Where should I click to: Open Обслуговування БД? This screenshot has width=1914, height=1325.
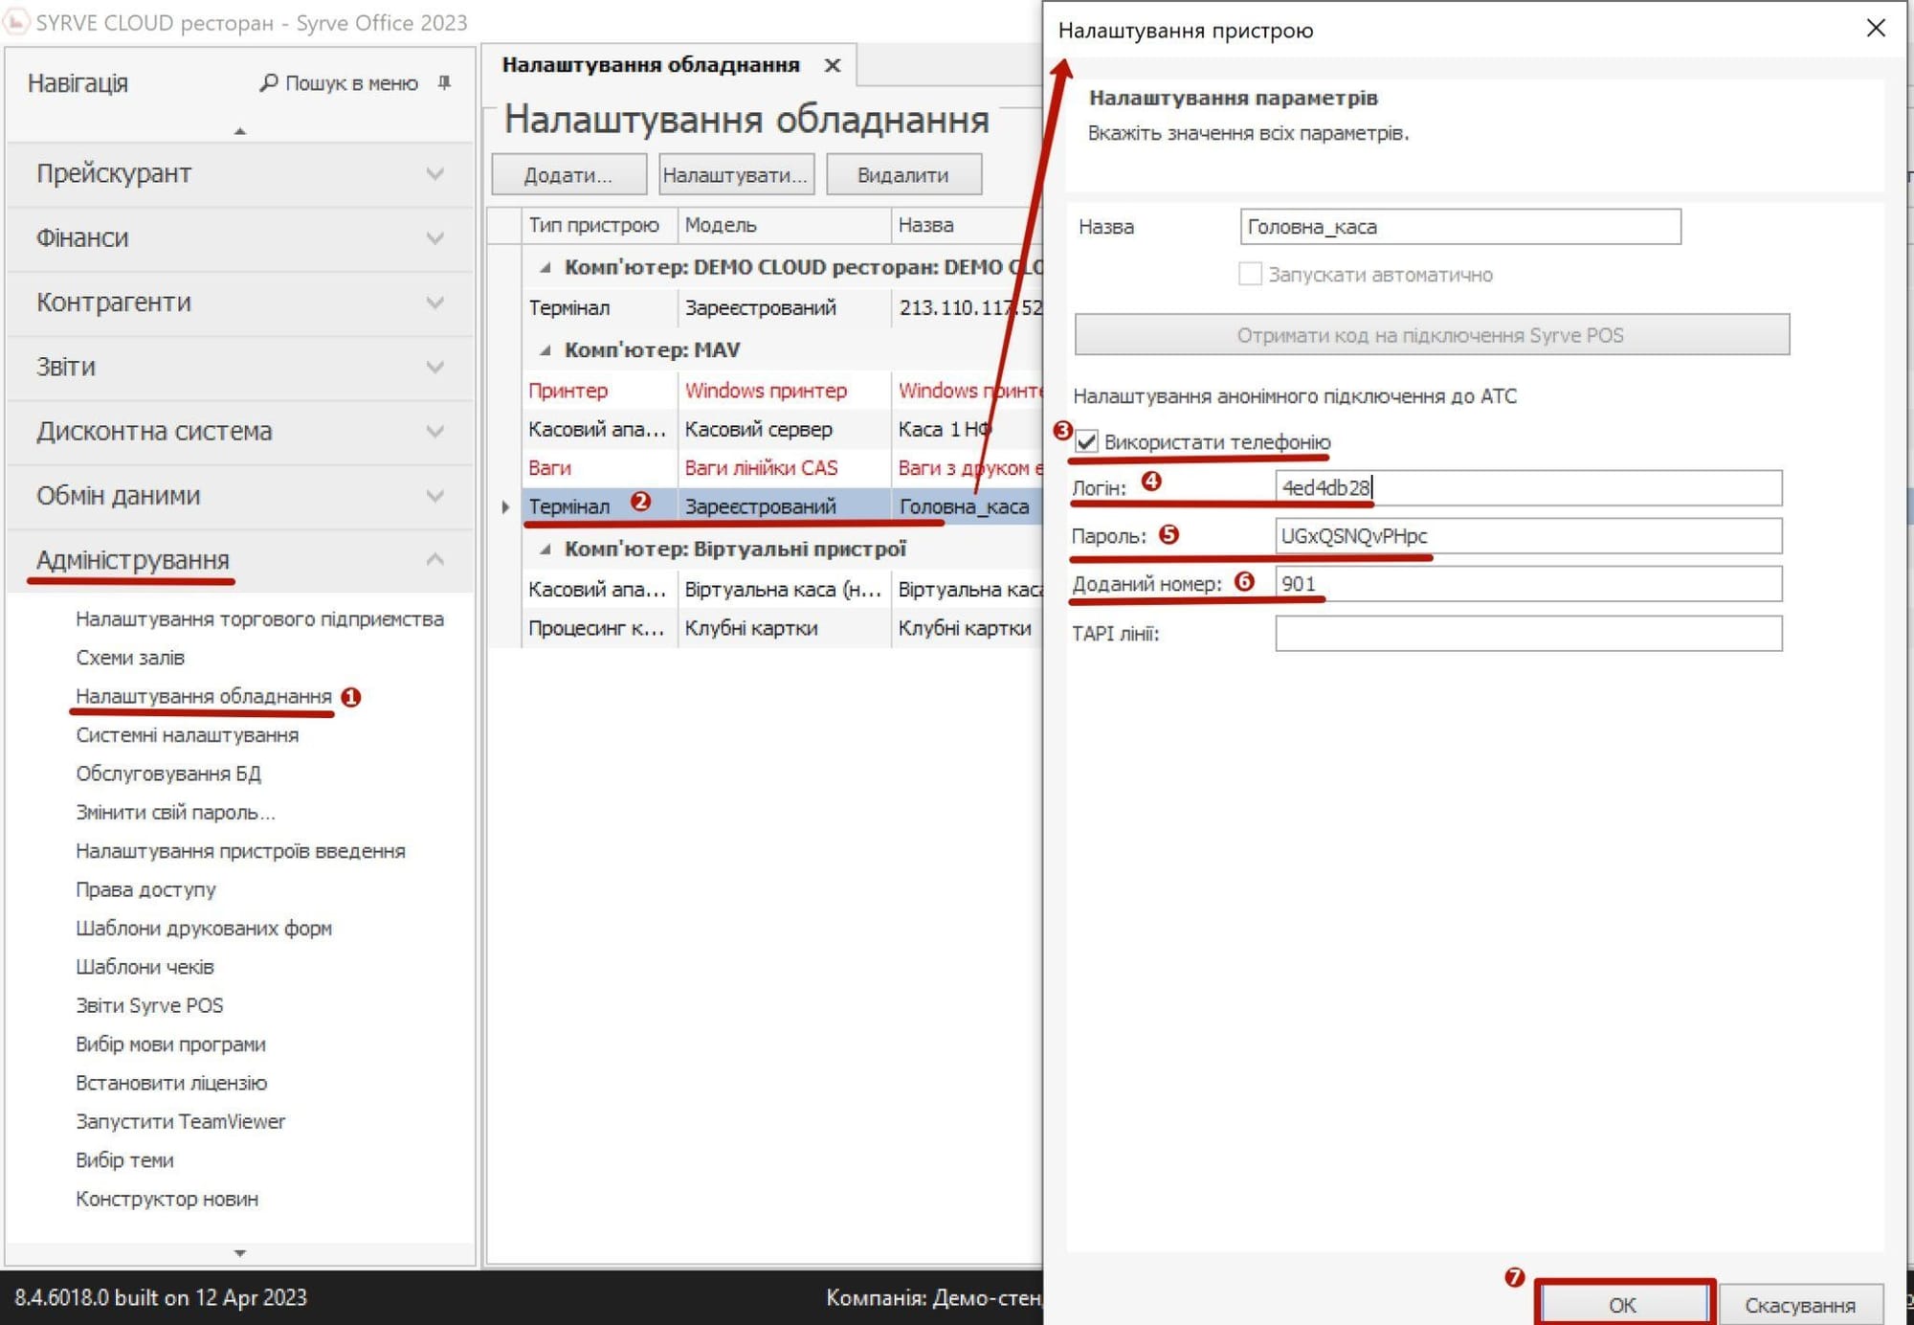coord(168,774)
